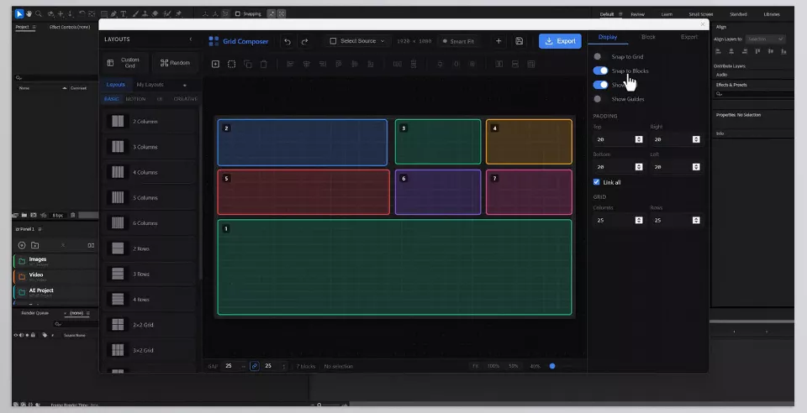Click the plus icon beside Smart Fit

[498, 41]
